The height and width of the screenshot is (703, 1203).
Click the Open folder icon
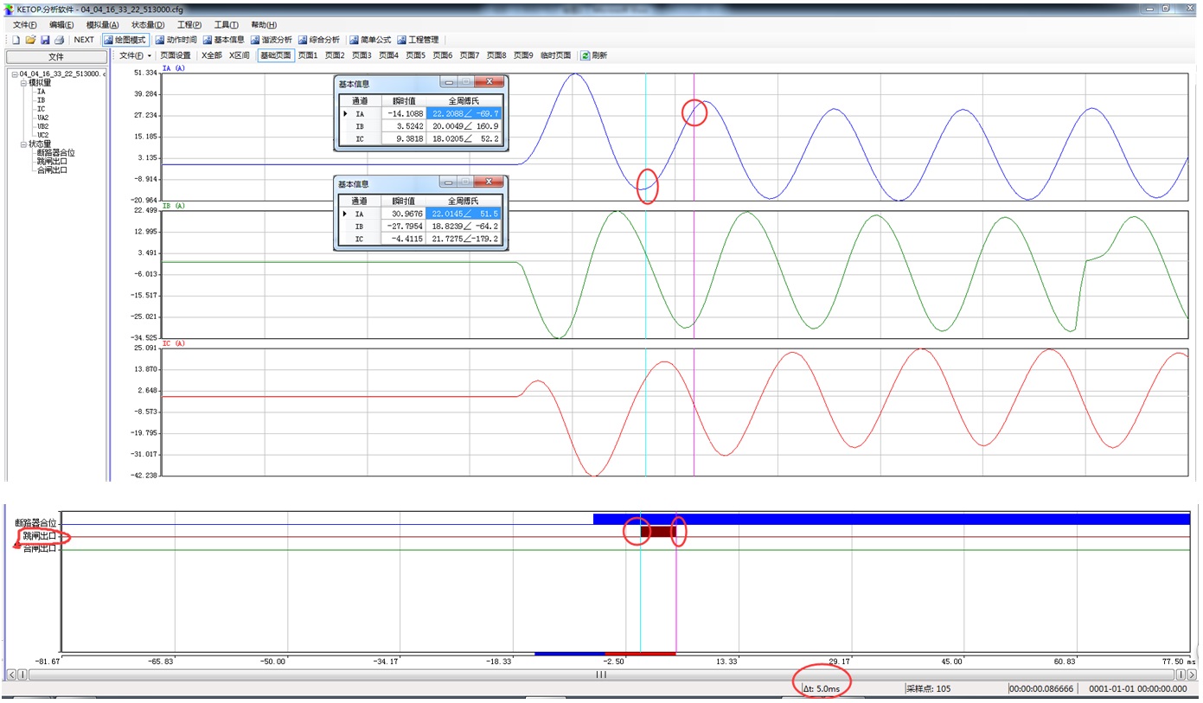point(30,40)
